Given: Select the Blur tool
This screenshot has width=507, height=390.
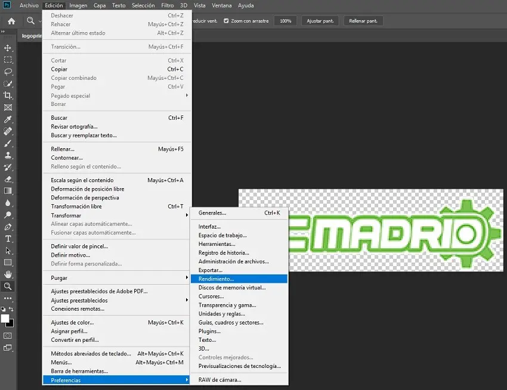Looking at the screenshot, I should 8,203.
